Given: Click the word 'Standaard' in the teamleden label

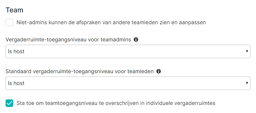Looking at the screenshot, I should coord(18,71).
